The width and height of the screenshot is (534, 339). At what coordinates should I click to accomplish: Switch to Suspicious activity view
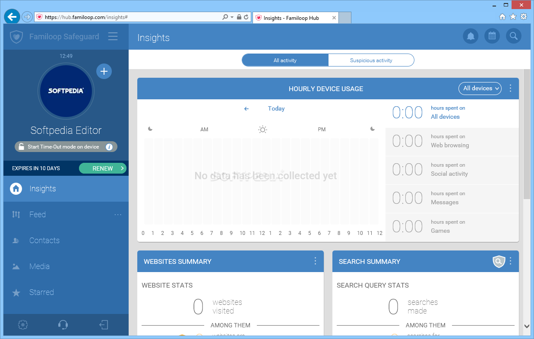[371, 60]
